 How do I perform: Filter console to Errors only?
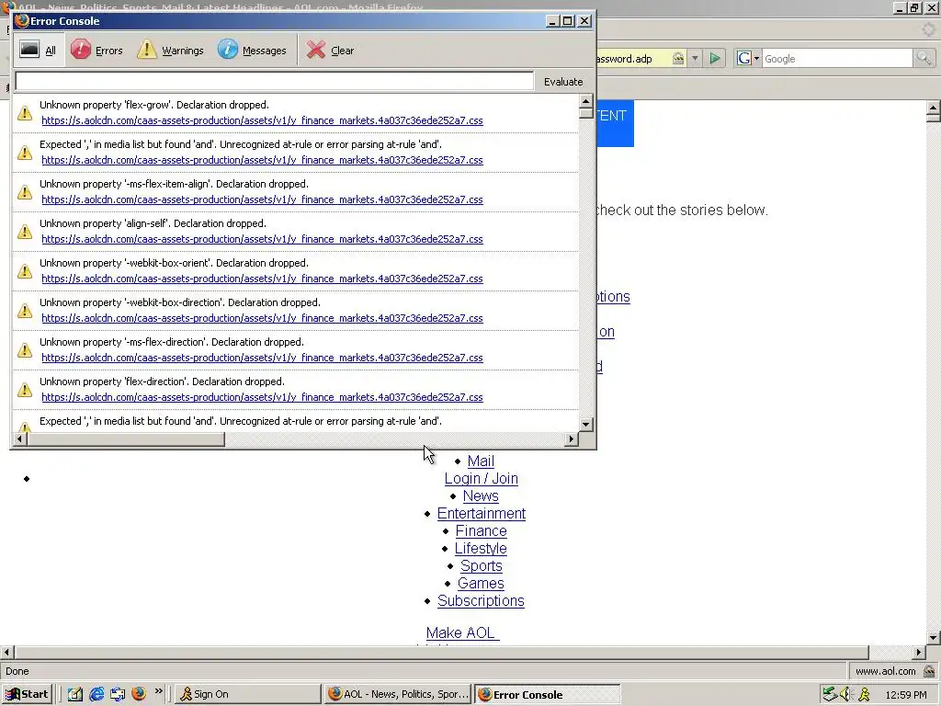[96, 51]
